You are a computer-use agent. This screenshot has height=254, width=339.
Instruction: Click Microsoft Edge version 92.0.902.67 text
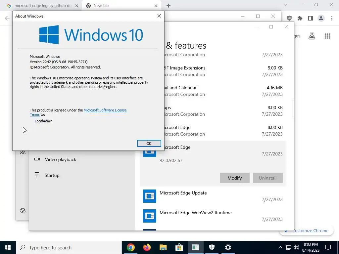pos(171,160)
